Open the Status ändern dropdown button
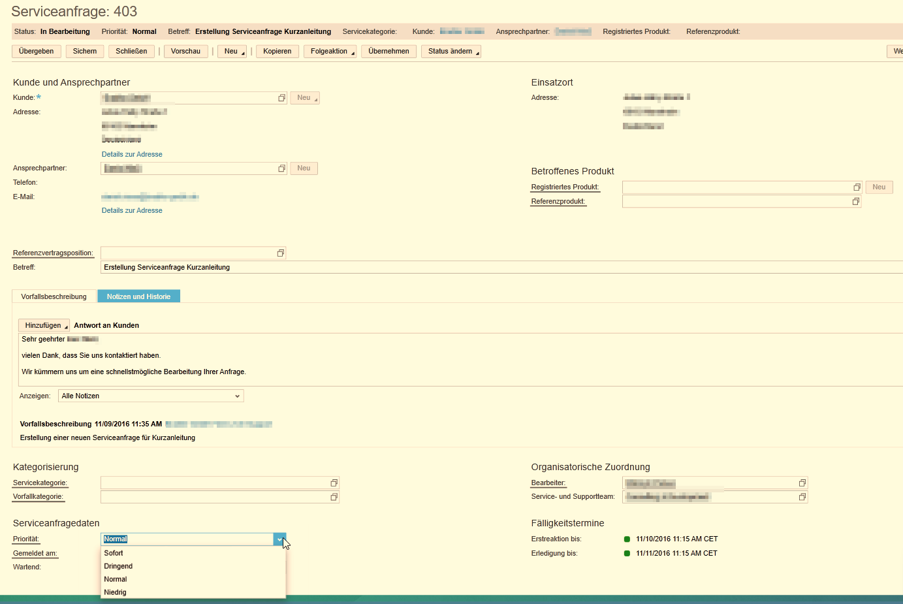903x604 pixels. point(451,52)
